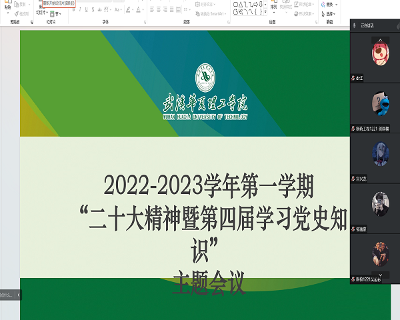Screen dimensions: 400x320
Task: Click the collapse arrow on bottom-left bar
Action: (19, 295)
